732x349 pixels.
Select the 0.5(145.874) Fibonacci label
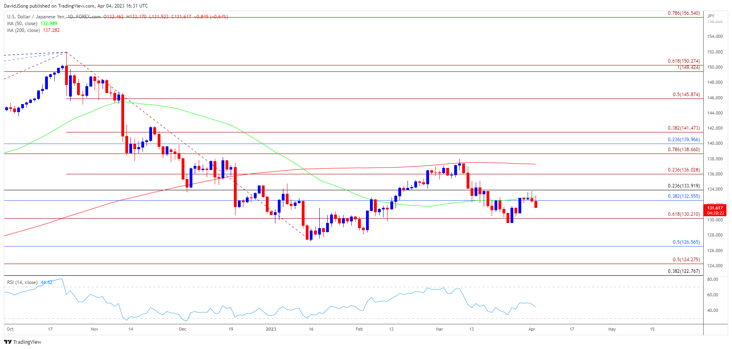(686, 95)
